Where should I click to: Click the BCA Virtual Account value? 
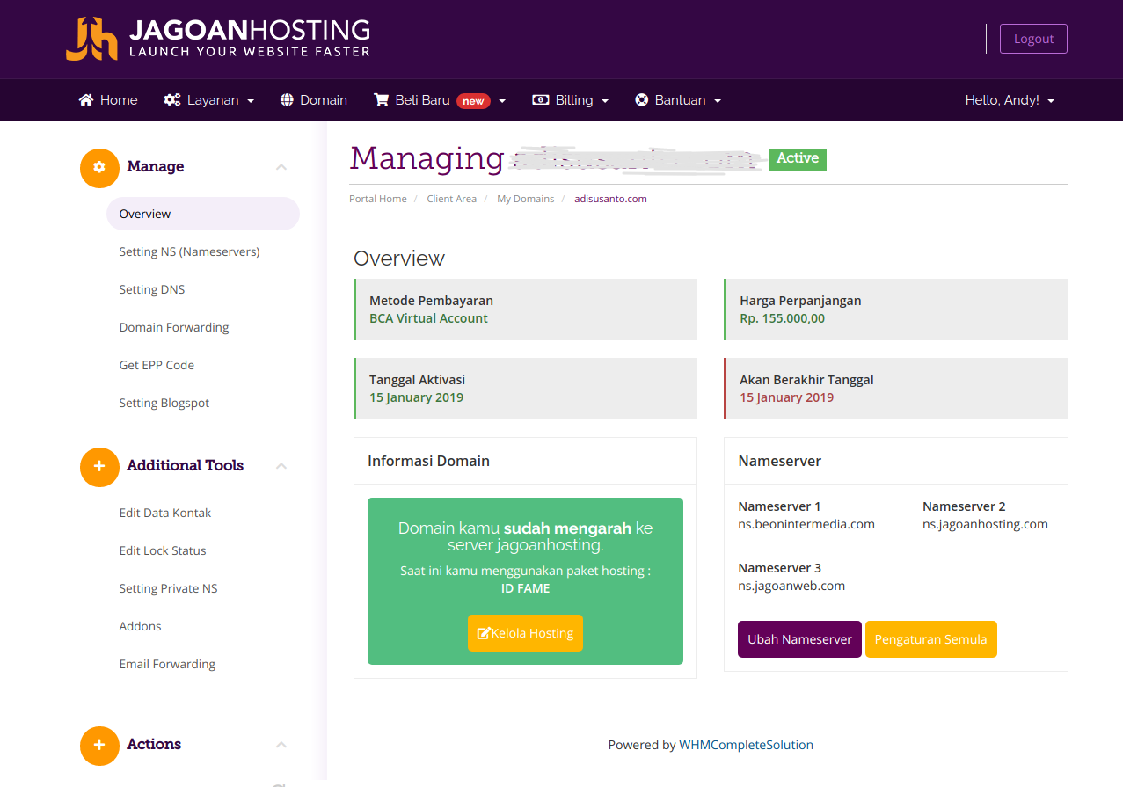coord(428,318)
